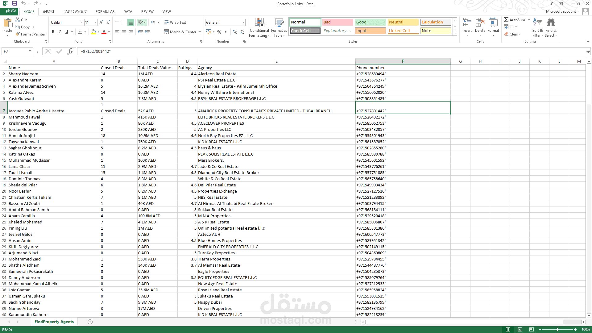Decrease the font size
592x333 pixels.
[x=108, y=22]
